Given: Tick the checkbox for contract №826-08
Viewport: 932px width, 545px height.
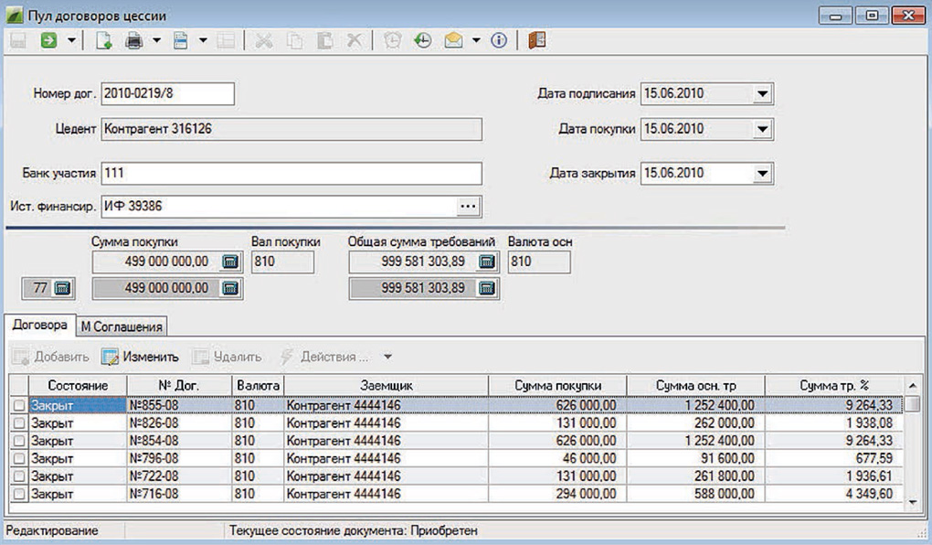Looking at the screenshot, I should (19, 422).
